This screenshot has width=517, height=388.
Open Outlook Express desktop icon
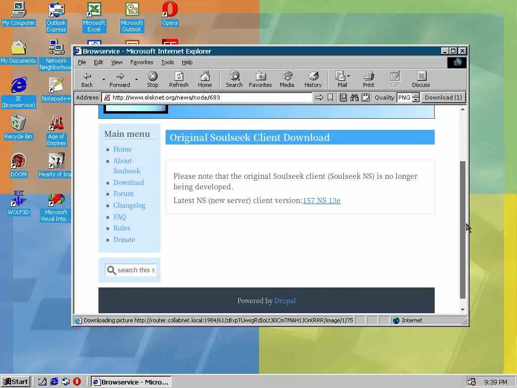[56, 17]
